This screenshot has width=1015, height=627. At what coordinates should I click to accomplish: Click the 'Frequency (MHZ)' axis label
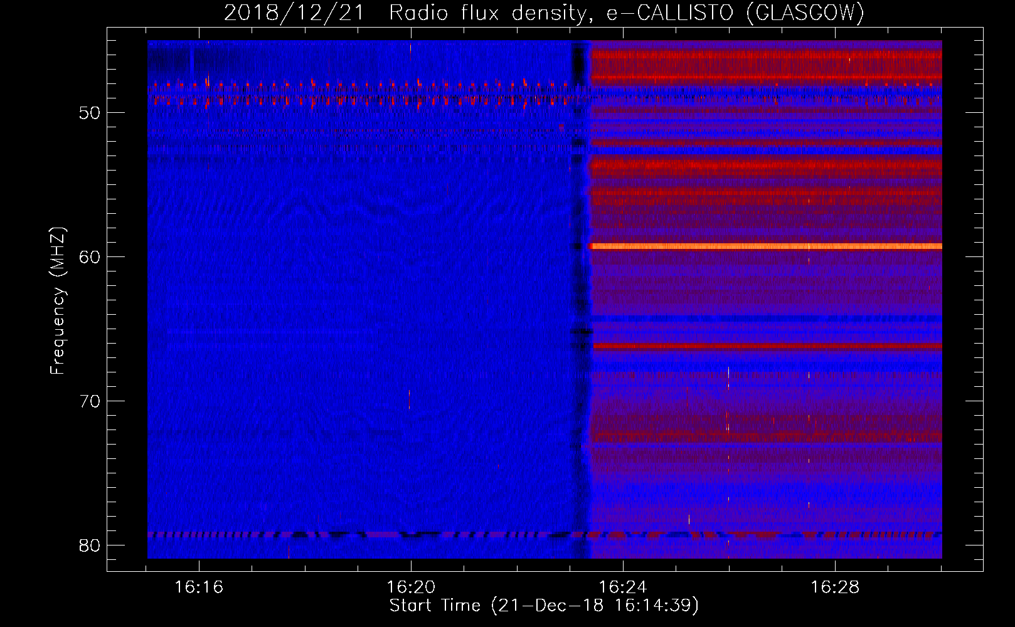57,301
